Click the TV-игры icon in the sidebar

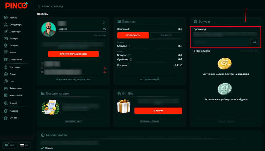[x=6, y=38]
